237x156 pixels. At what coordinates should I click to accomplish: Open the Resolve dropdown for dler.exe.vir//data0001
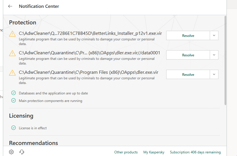click(214, 55)
